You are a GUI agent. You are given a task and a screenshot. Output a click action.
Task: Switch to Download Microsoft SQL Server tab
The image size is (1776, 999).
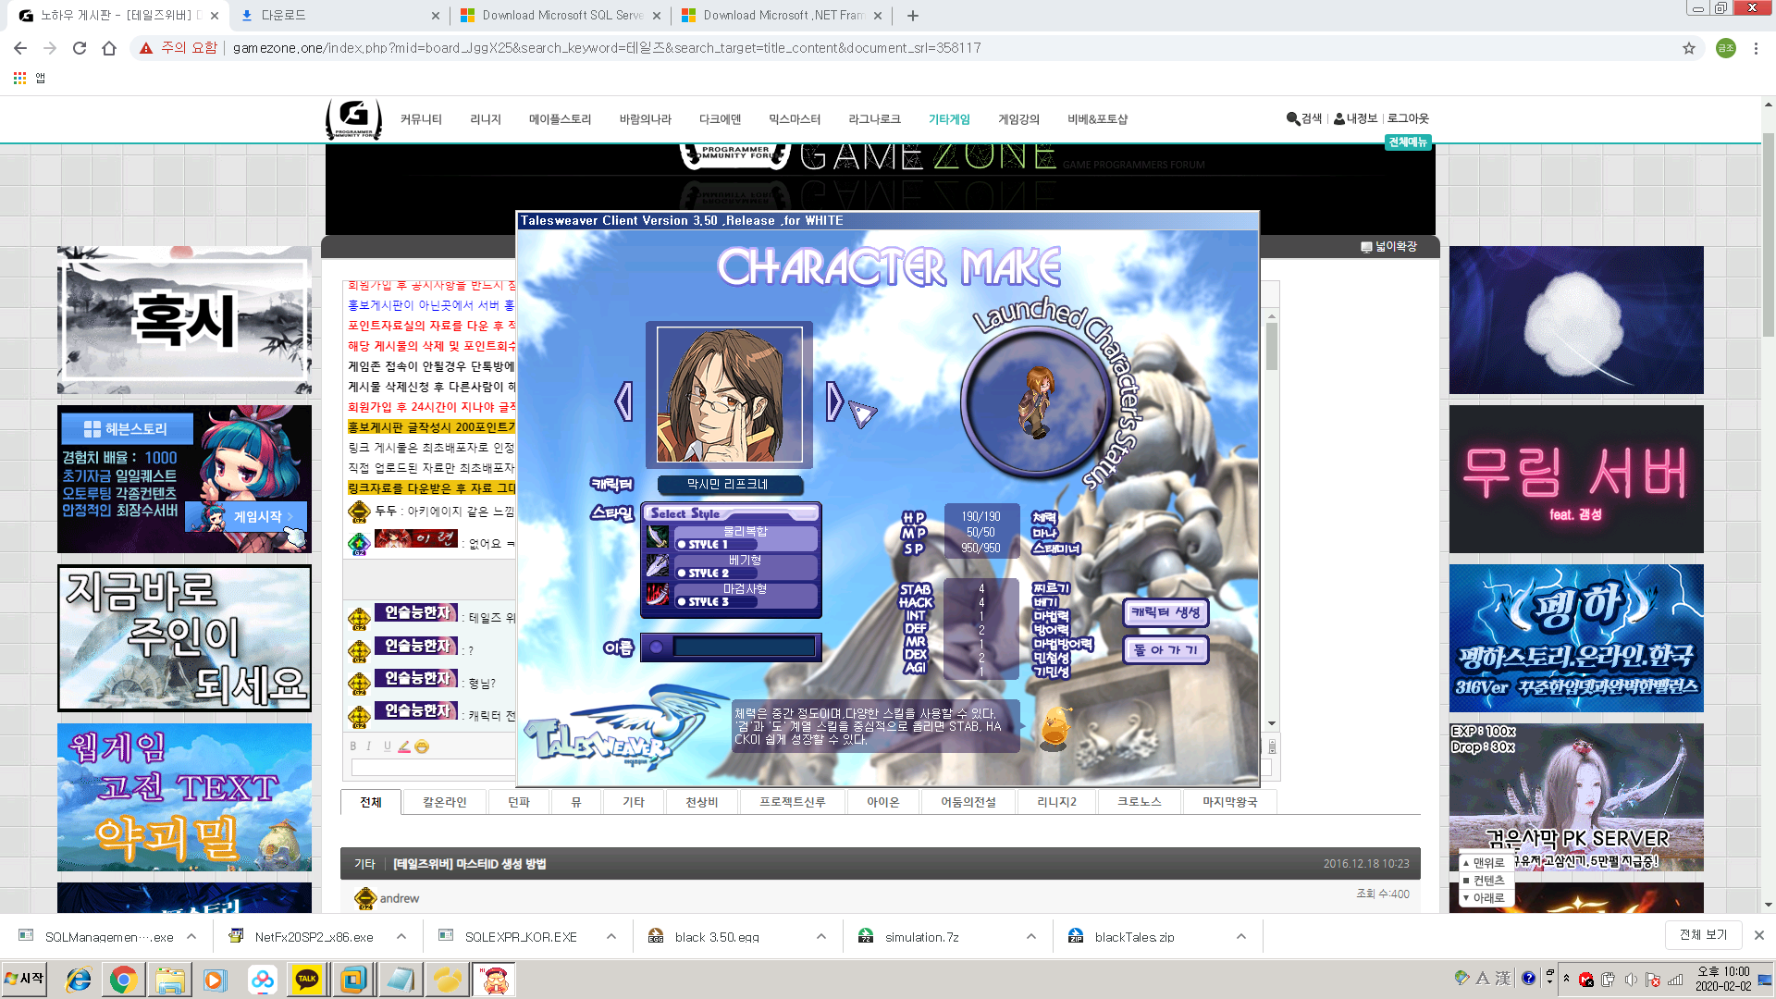point(561,16)
